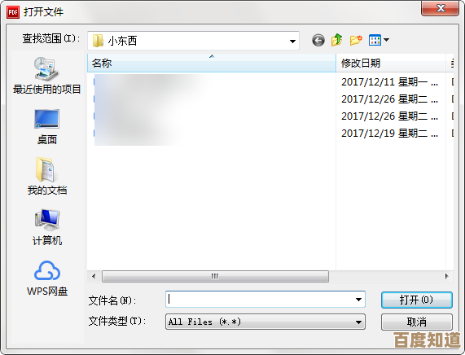
Task: Open 最近使用的项目 recent items location
Action: 47,76
